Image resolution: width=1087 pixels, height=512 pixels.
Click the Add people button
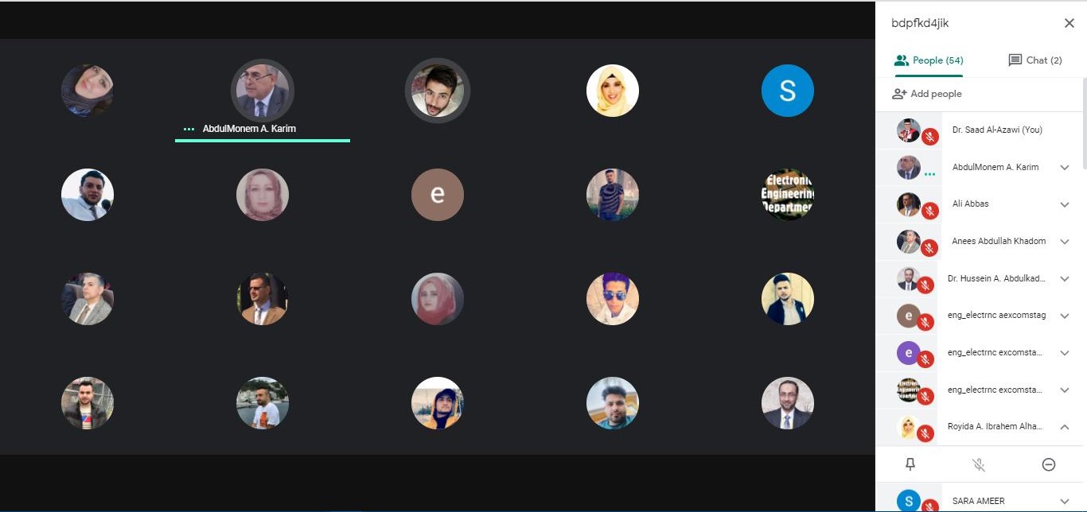[927, 94]
